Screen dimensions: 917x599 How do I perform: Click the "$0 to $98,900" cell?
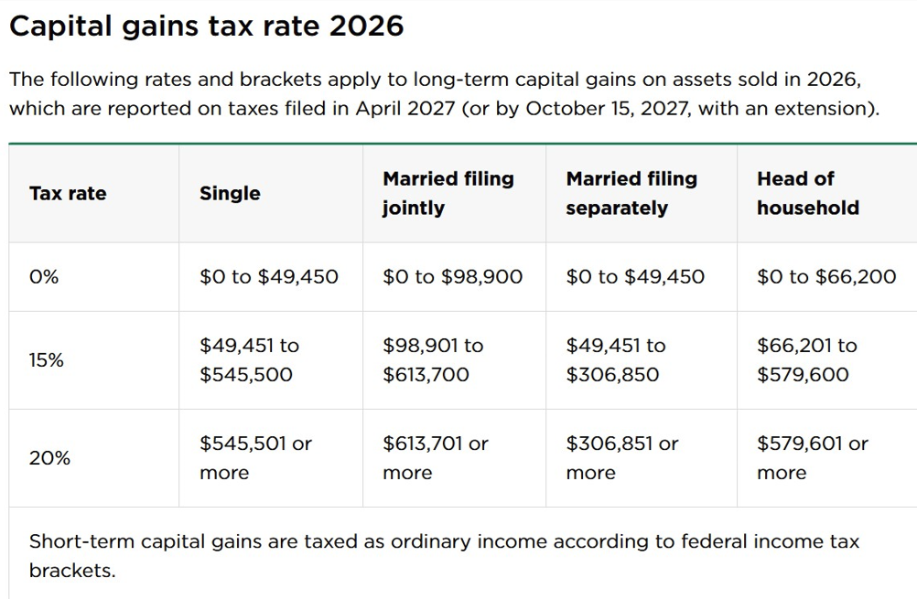click(453, 276)
